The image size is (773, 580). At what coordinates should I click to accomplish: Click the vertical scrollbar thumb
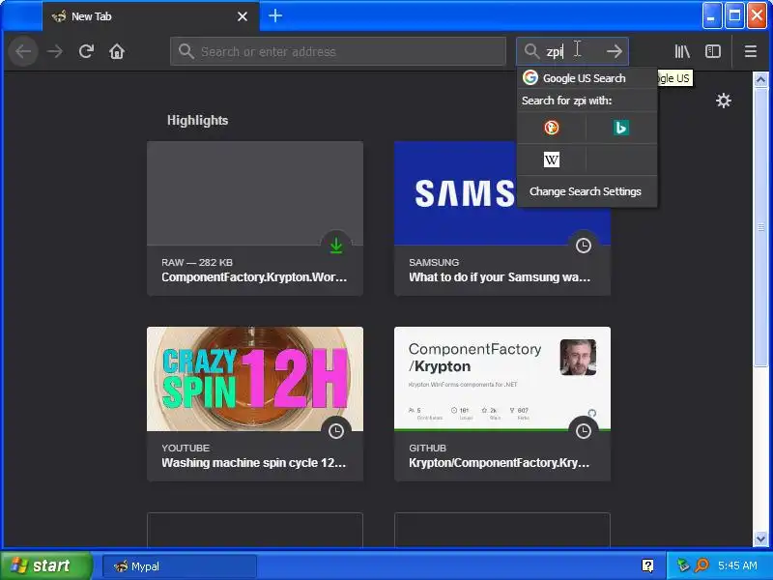[760, 227]
